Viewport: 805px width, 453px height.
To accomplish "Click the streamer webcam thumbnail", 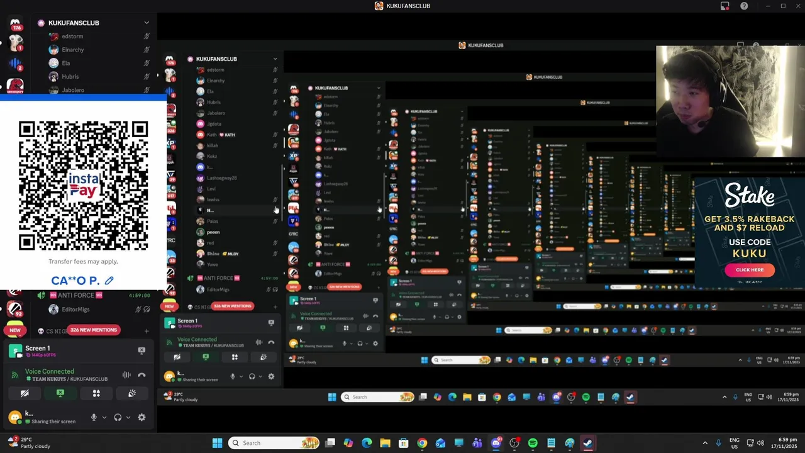I will tap(730, 101).
